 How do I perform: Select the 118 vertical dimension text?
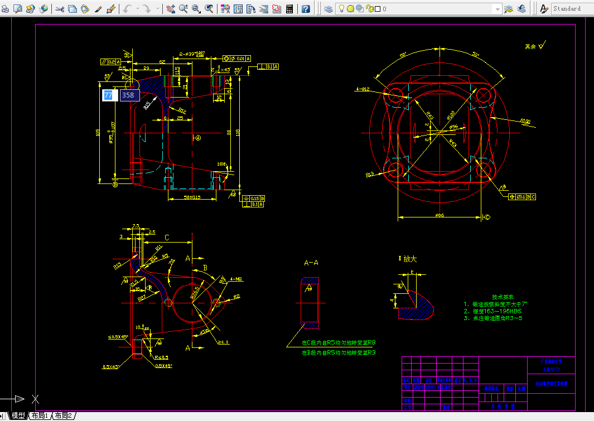click(238, 133)
